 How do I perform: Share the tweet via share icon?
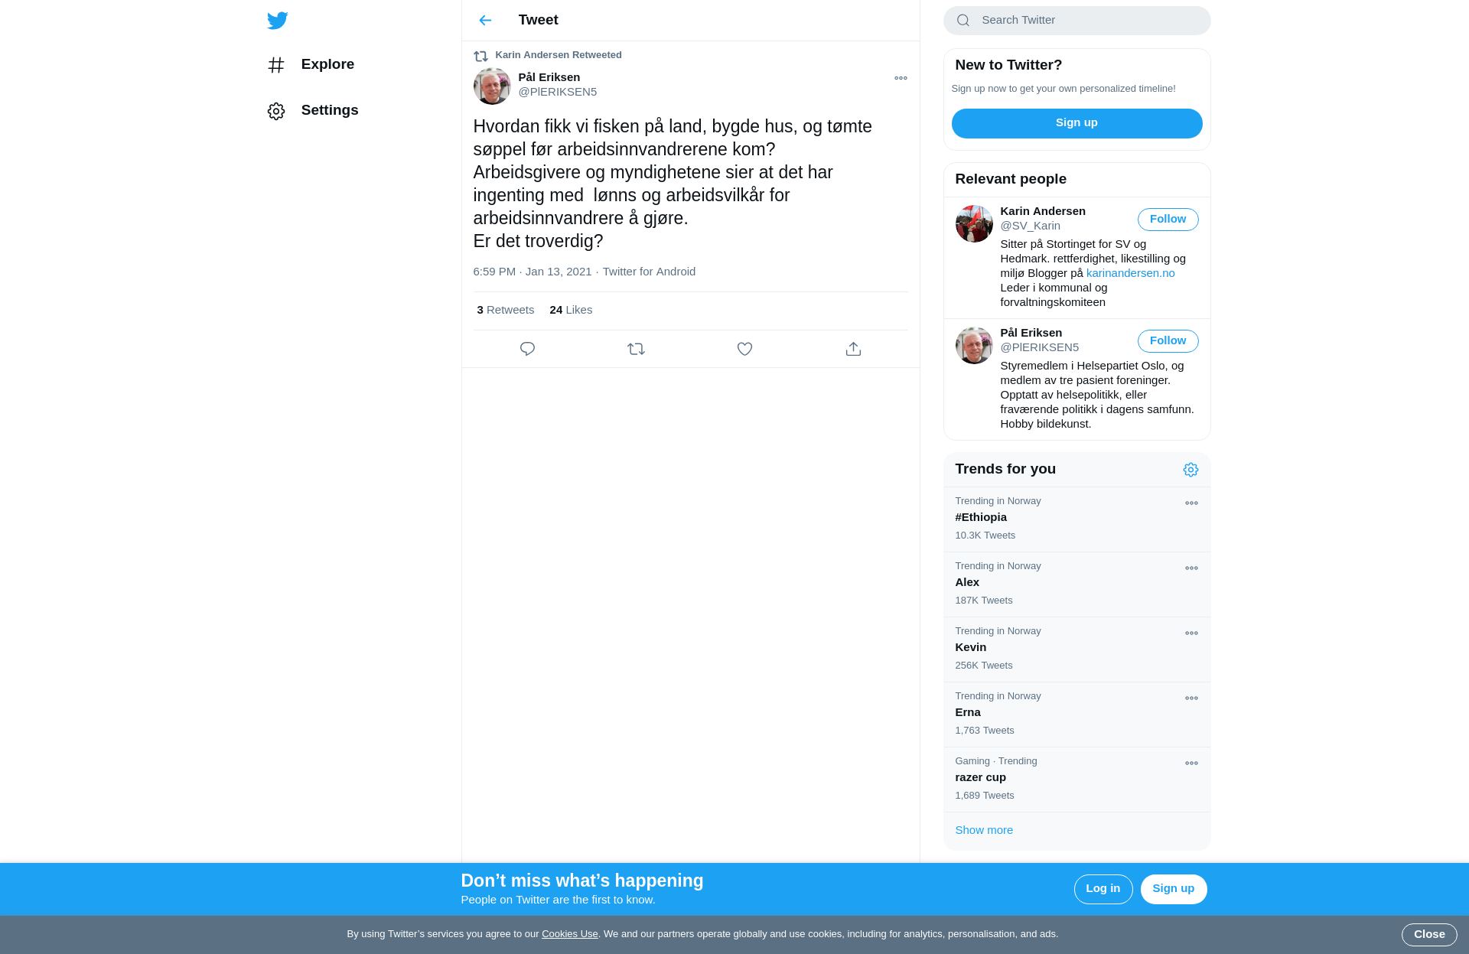(x=853, y=349)
